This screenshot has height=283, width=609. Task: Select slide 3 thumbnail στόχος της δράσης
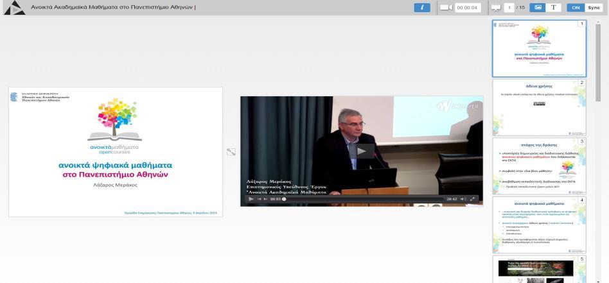coord(539,166)
